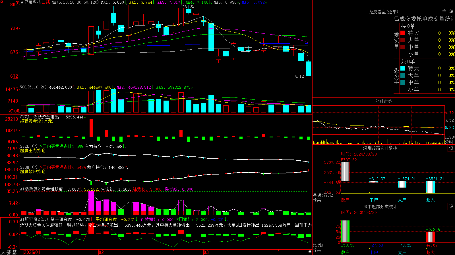Click the 超赢资金流(万元) label
Viewport: 455px width, 255px height.
[x=37, y=121]
